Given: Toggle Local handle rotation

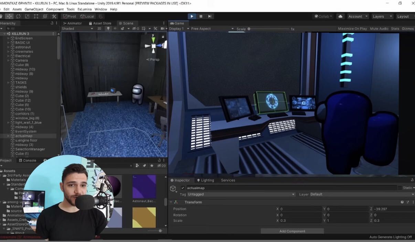Looking at the screenshot, I should pos(87,16).
